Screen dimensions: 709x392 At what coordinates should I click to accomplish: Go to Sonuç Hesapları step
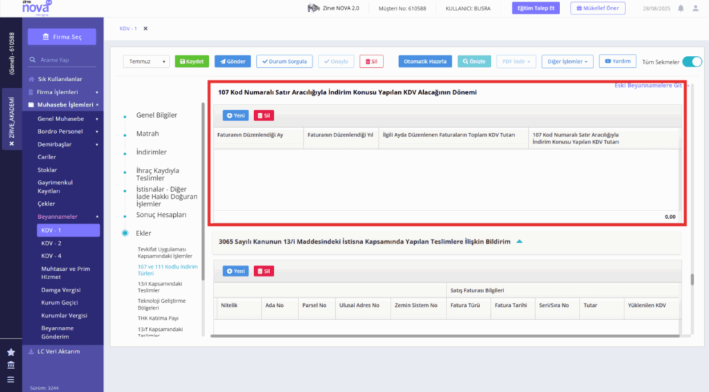[161, 215]
